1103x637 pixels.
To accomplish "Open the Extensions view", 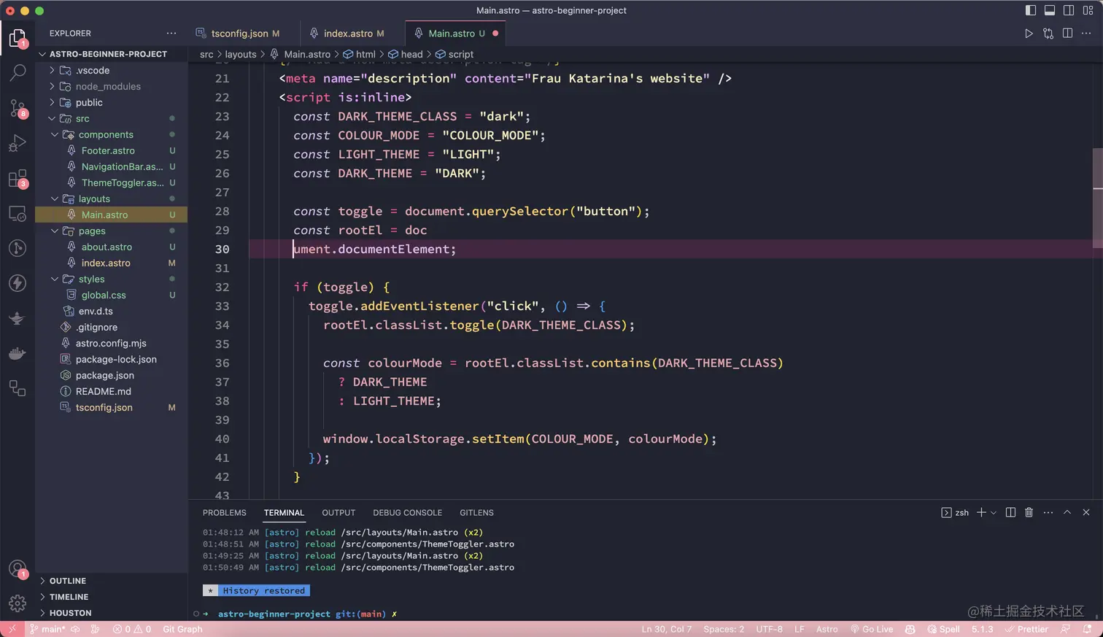I will coord(18,178).
